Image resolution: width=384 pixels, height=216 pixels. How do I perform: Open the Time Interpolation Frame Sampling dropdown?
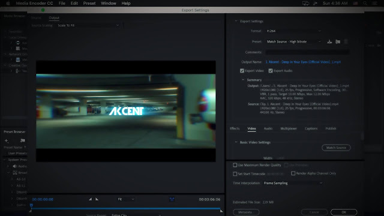point(293,183)
